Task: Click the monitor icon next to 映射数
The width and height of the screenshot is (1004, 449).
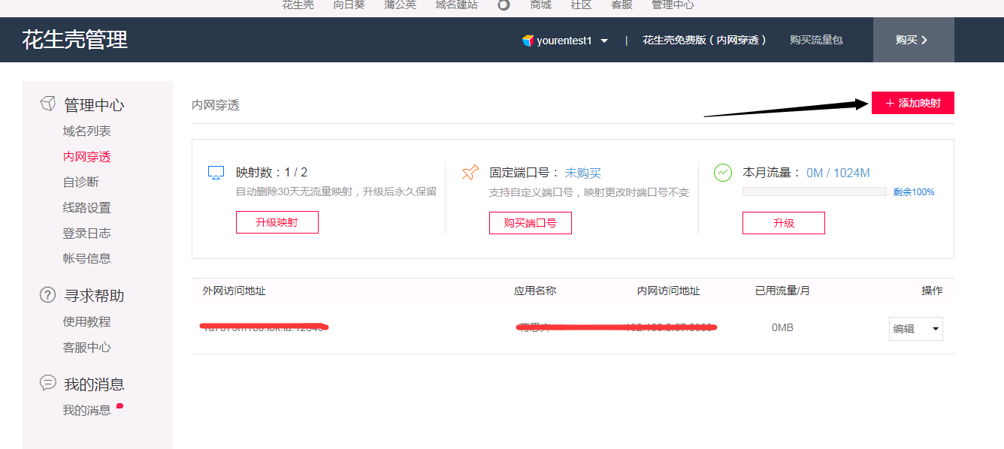Action: point(216,173)
